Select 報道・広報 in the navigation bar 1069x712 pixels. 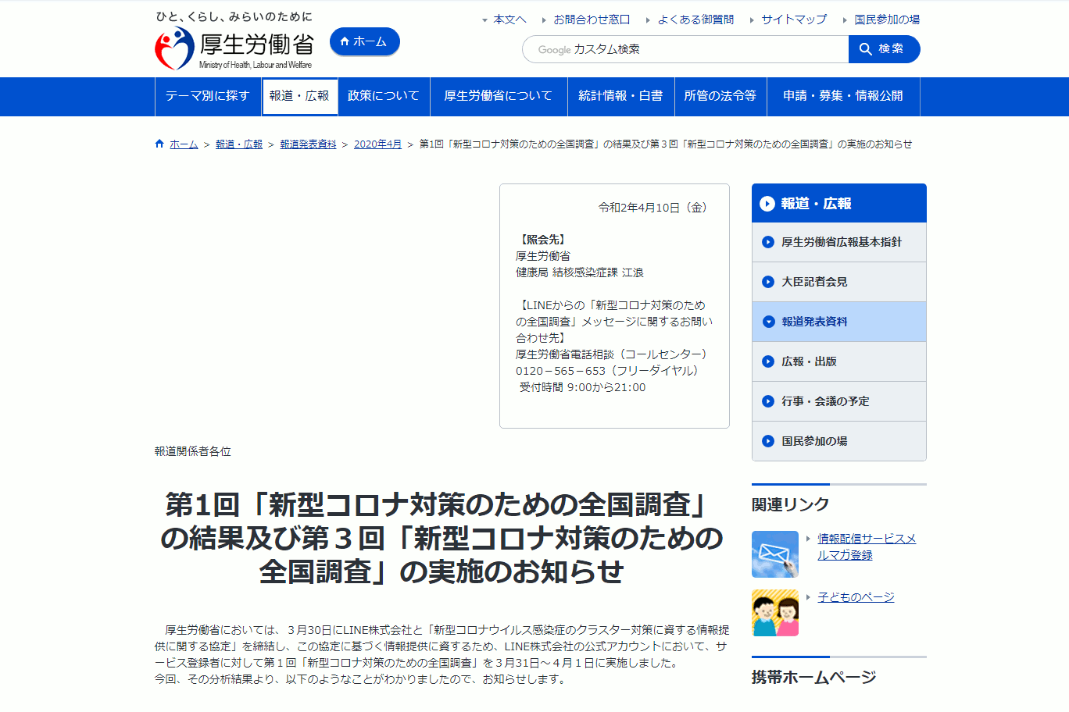click(300, 96)
